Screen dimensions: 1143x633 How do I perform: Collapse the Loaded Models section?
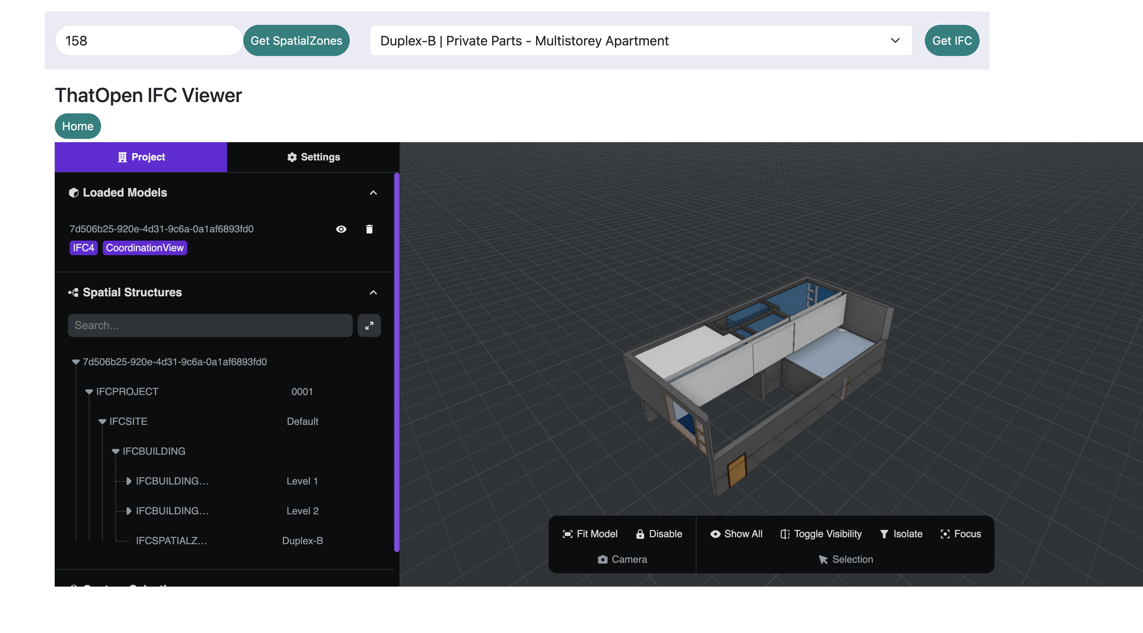[x=373, y=193]
